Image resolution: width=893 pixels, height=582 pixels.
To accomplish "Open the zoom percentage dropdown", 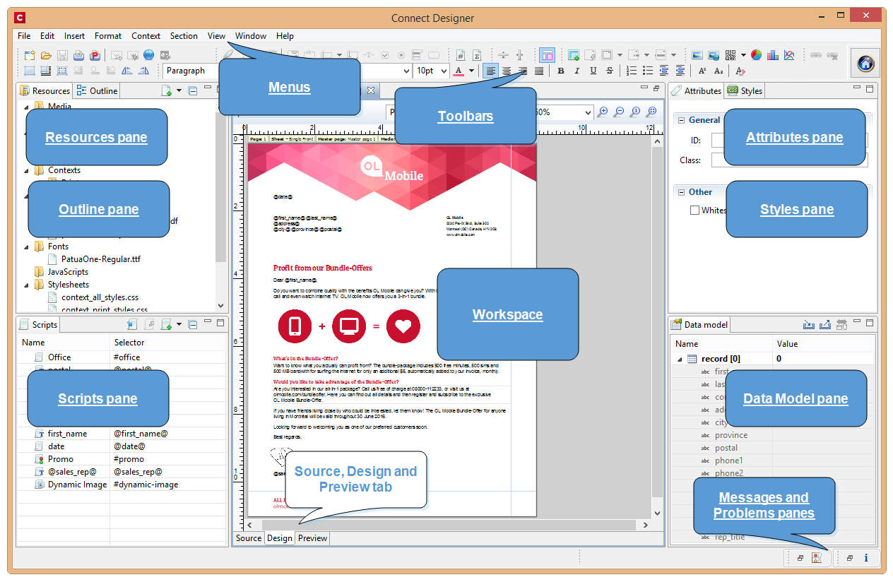I will tap(588, 112).
